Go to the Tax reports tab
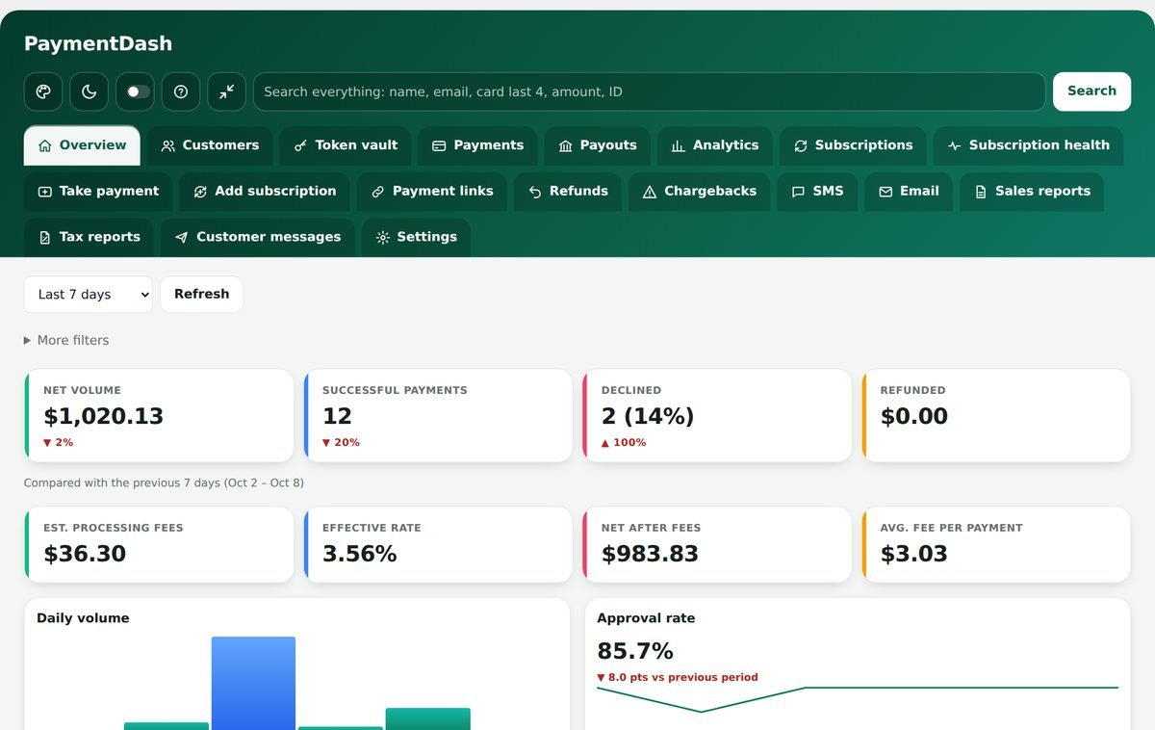Image resolution: width=1155 pixels, height=730 pixels. (89, 237)
